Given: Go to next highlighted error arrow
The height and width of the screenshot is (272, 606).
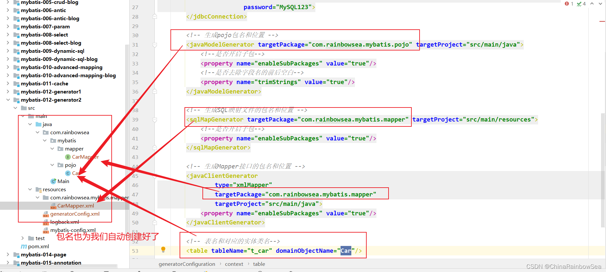Looking at the screenshot, I should click(x=600, y=4).
